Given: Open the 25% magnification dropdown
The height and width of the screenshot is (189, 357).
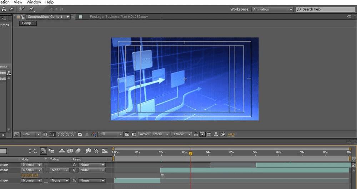Looking at the screenshot, I should coord(31,135).
